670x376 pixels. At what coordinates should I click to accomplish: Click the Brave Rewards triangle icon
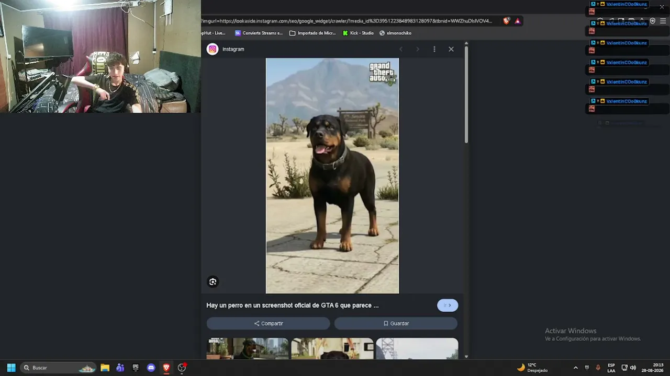click(x=518, y=21)
